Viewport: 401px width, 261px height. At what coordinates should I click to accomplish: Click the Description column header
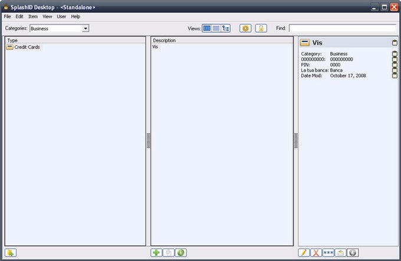[x=222, y=40]
